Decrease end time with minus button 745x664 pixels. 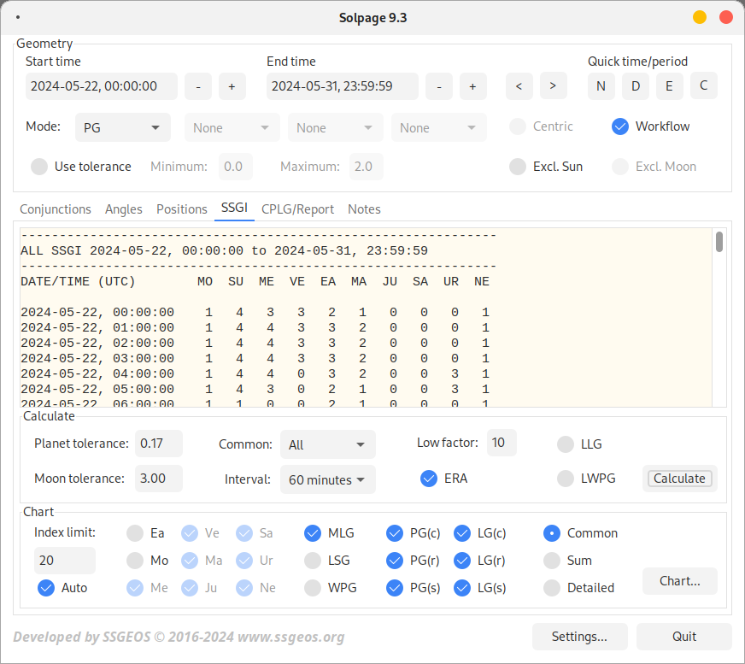click(x=439, y=86)
